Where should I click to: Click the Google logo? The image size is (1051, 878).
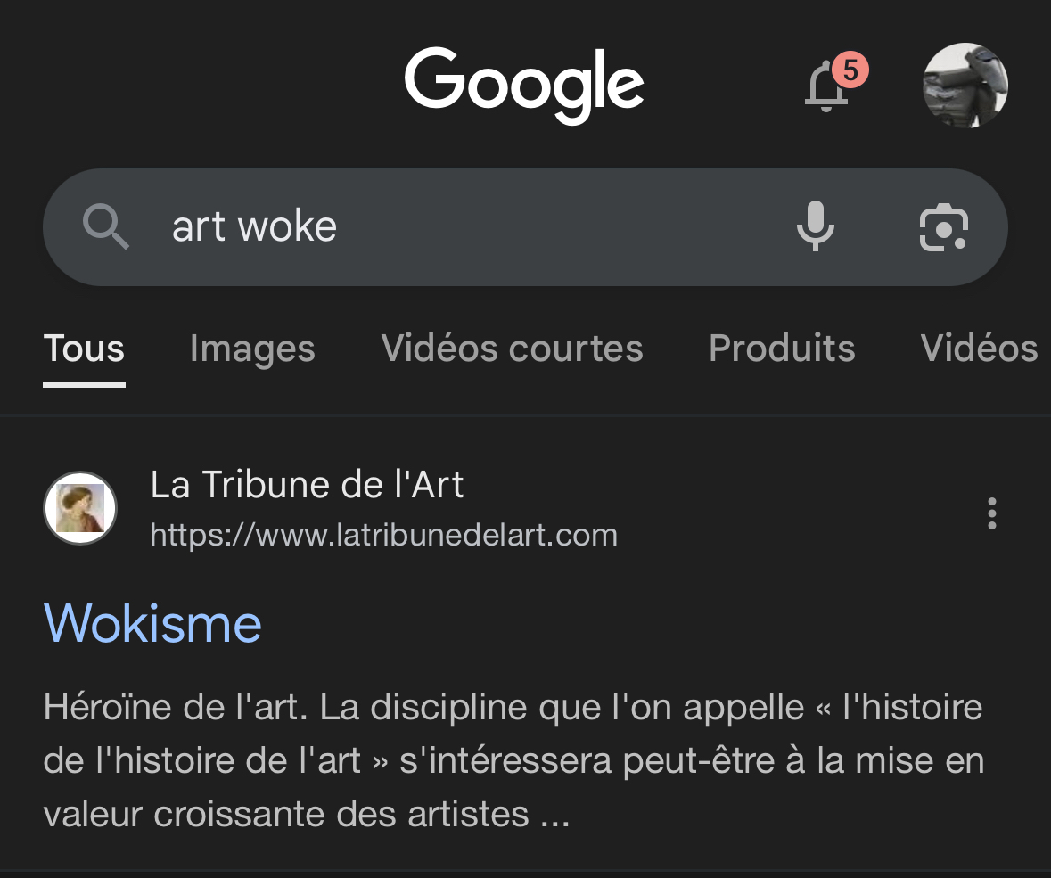click(x=524, y=85)
